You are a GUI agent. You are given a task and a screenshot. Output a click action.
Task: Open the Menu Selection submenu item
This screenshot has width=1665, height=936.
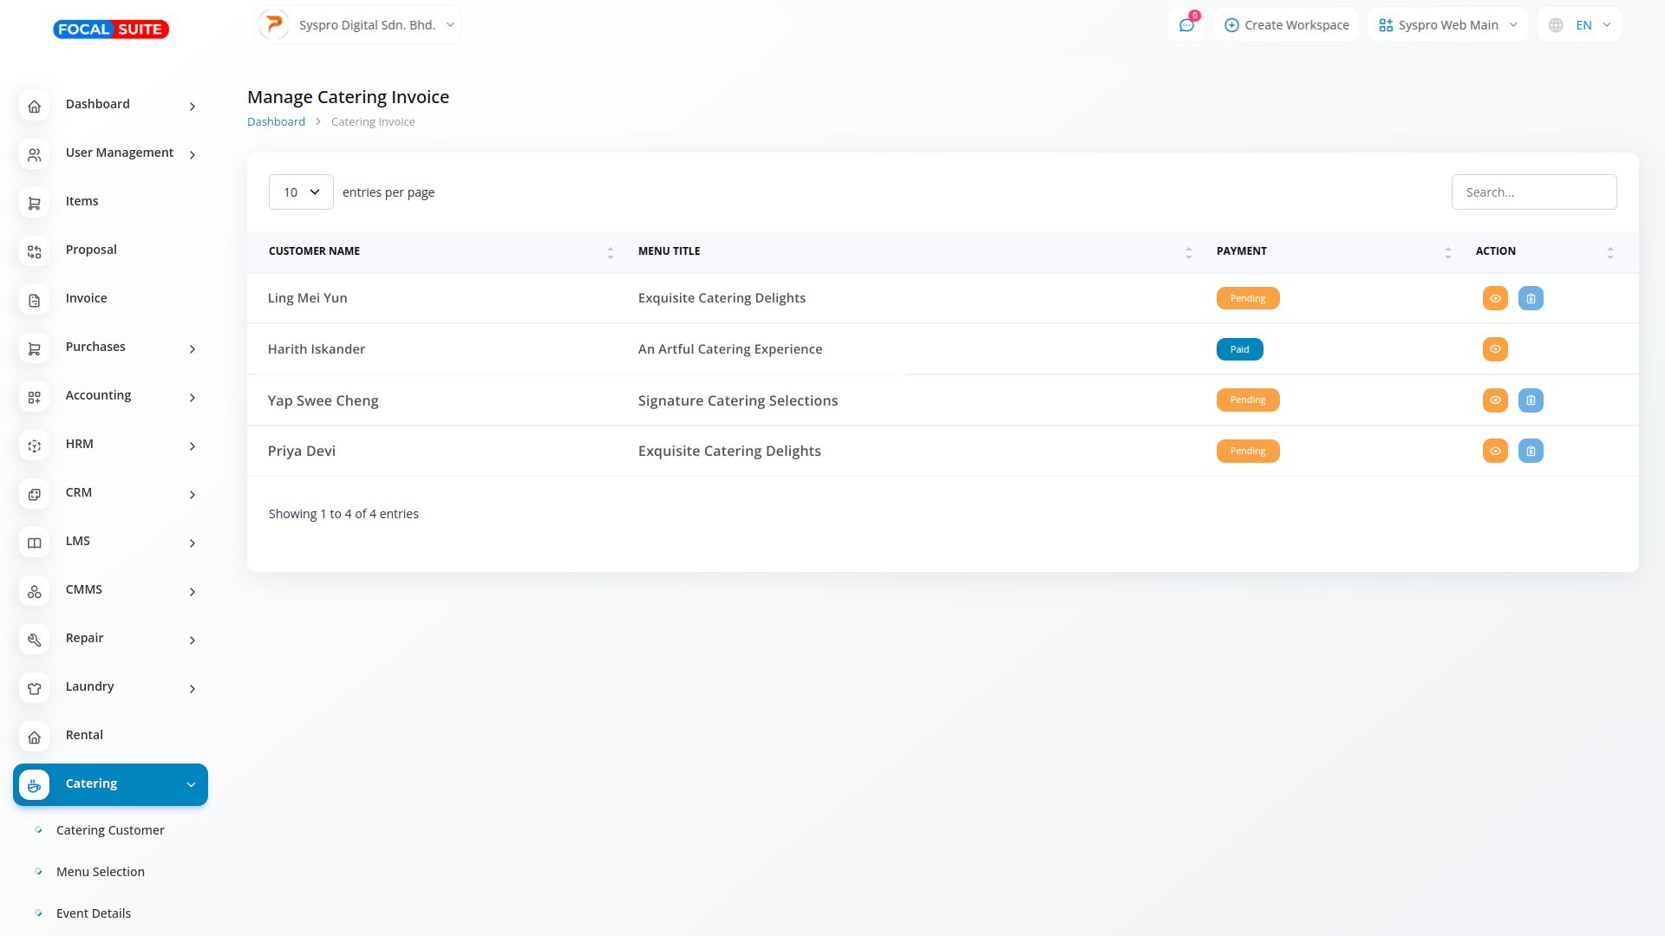point(101,872)
